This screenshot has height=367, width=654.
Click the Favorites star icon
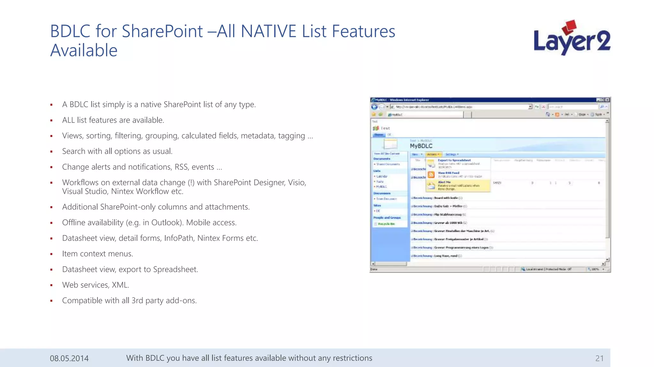pos(374,114)
